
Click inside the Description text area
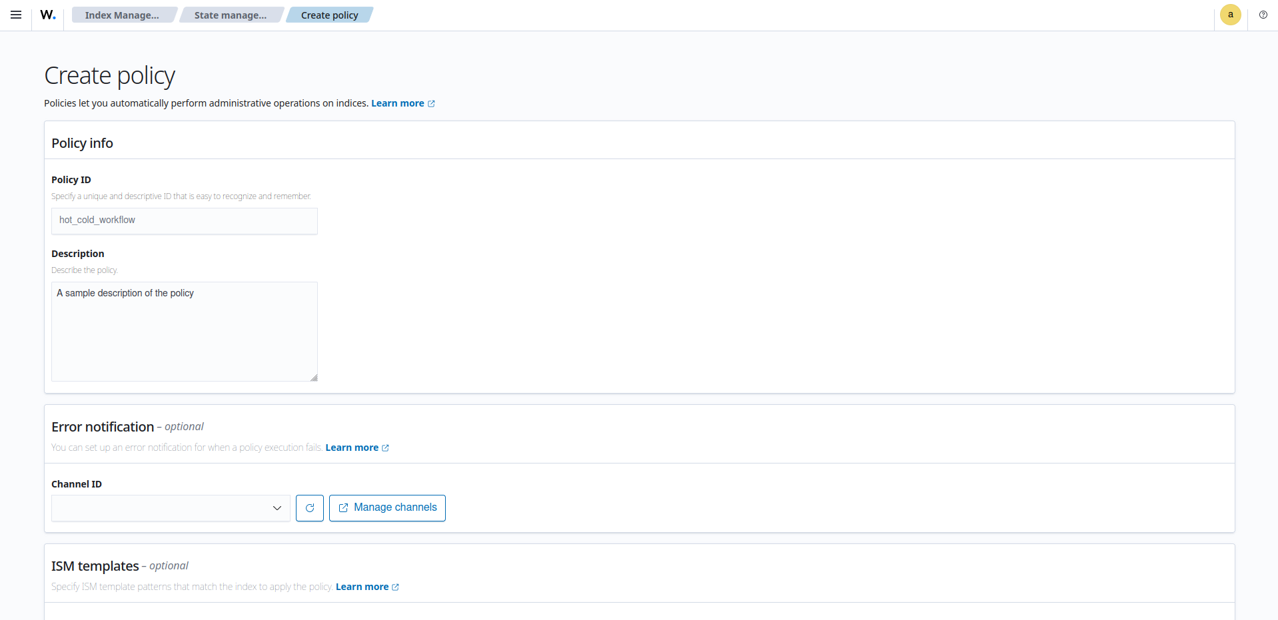(184, 331)
